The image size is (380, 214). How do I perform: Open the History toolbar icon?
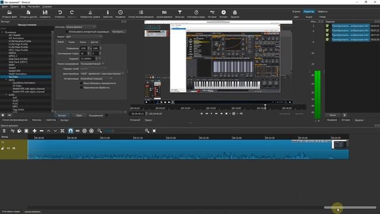pos(212,12)
